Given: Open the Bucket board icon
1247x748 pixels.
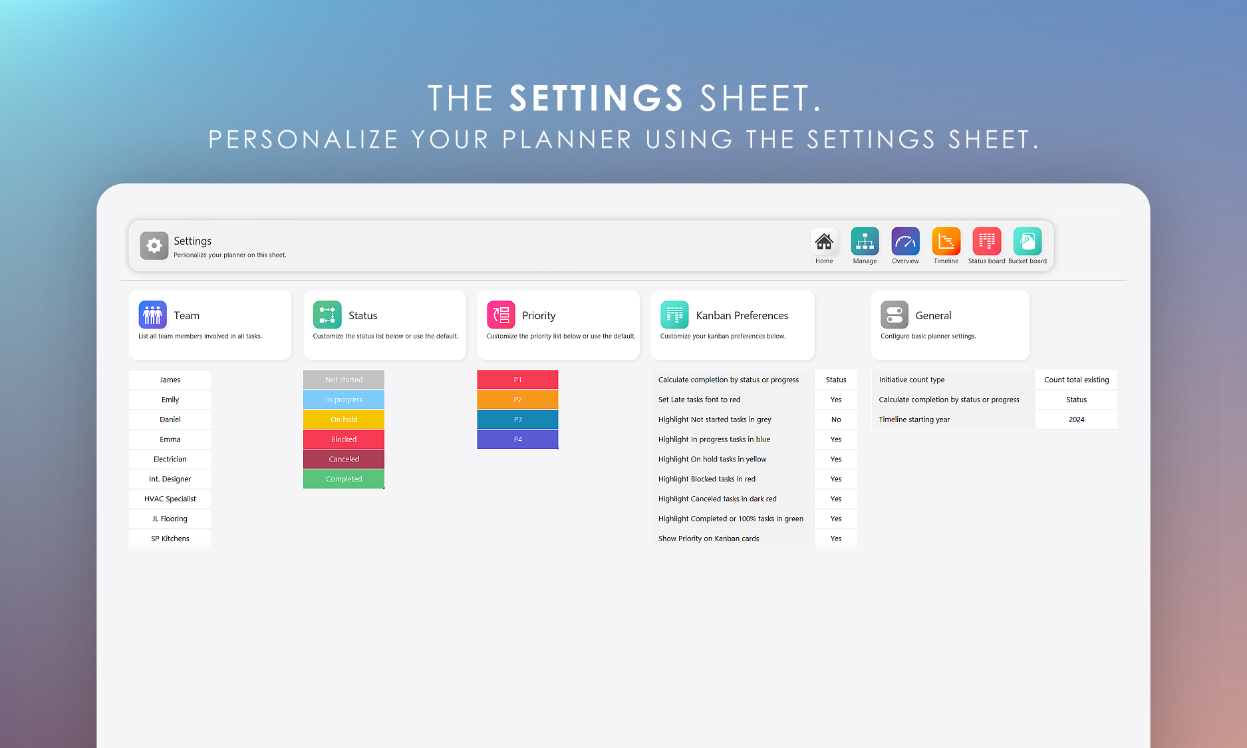Looking at the screenshot, I should [1027, 241].
